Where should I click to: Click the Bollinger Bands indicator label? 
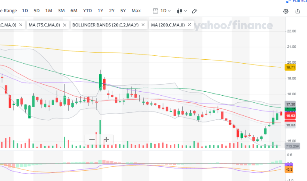pos(105,25)
